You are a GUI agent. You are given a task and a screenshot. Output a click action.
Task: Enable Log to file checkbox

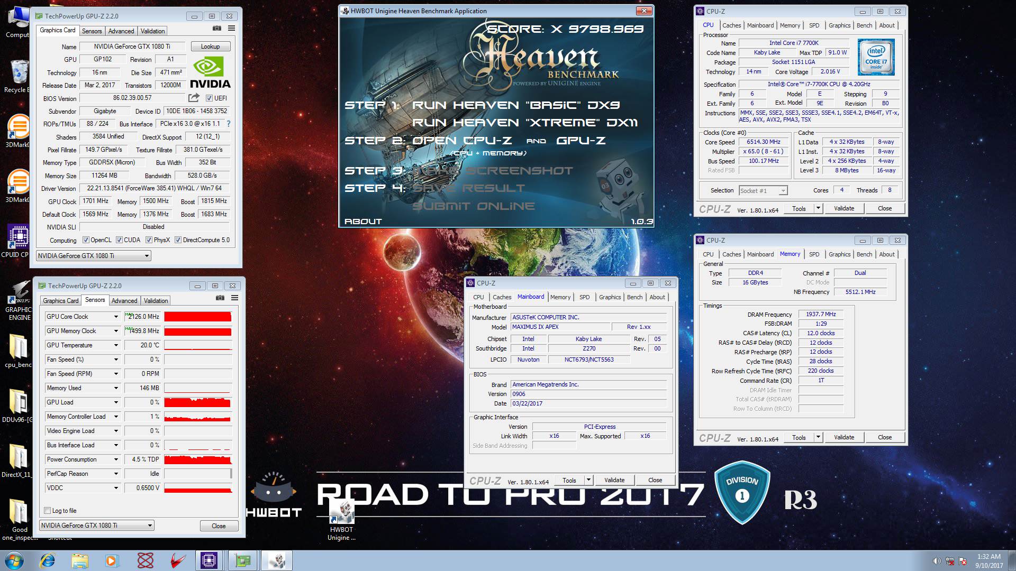coord(48,511)
